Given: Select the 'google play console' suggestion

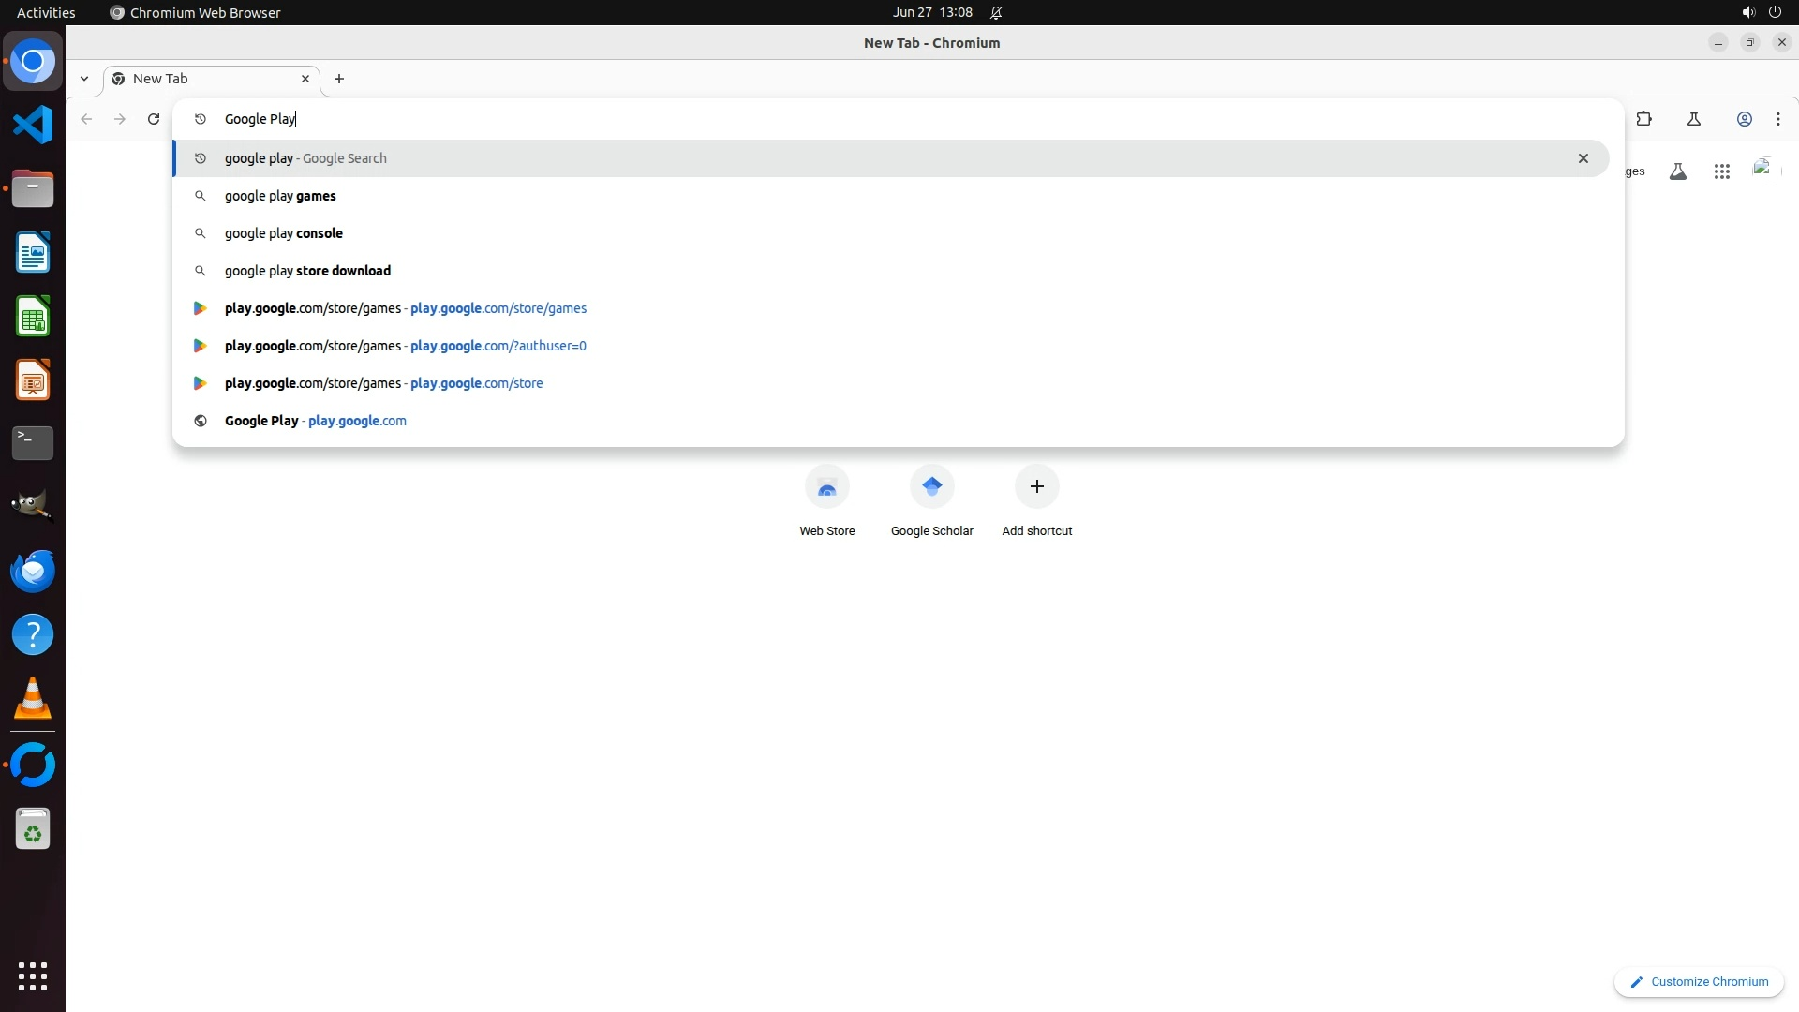Looking at the screenshot, I should click(x=283, y=233).
